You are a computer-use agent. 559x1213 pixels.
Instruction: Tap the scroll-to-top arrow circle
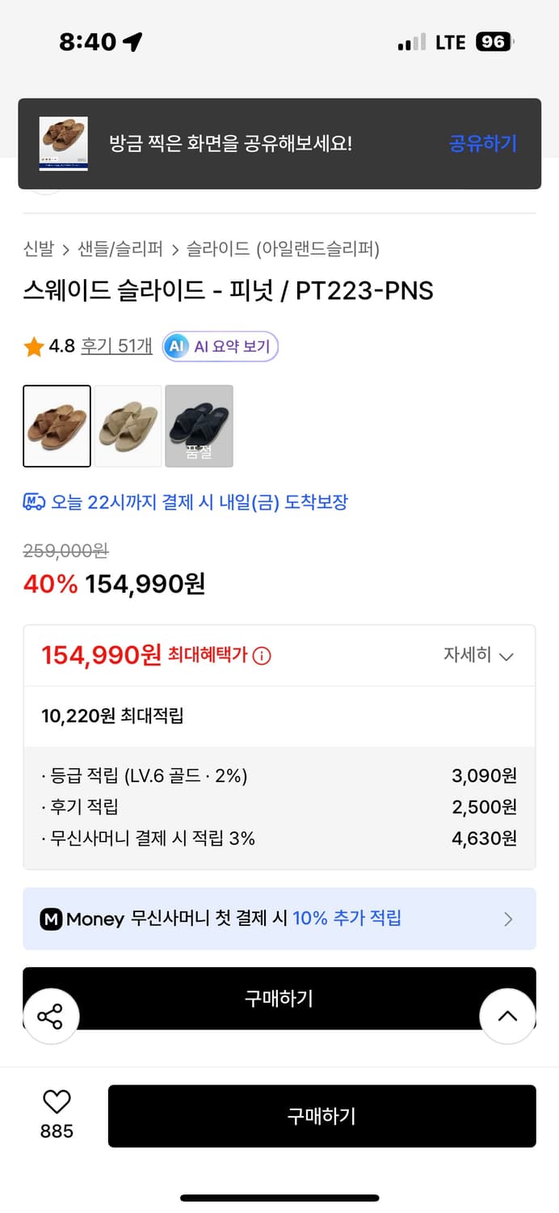coord(508,1017)
